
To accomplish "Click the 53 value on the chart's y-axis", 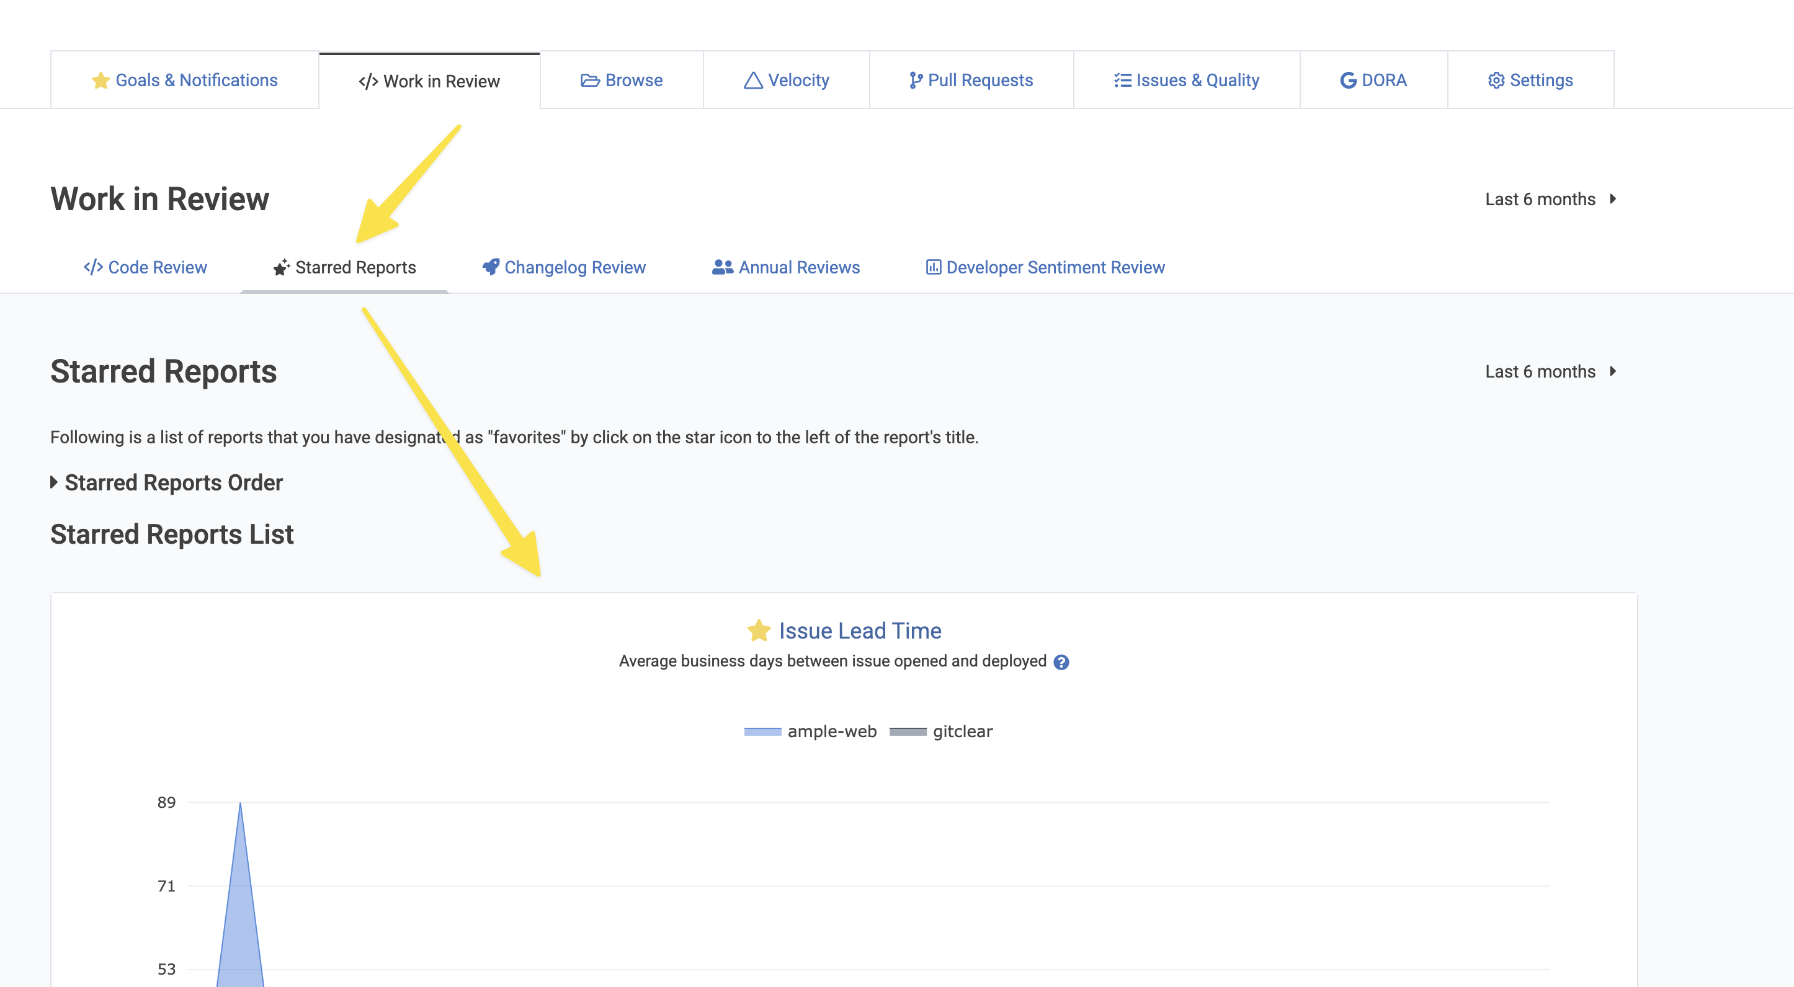I will (x=166, y=970).
